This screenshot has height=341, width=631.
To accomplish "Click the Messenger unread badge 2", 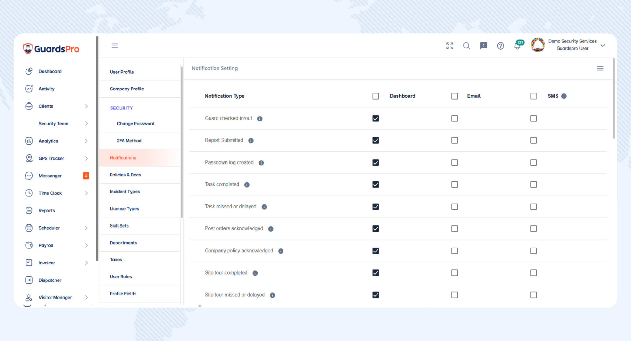I will (x=86, y=176).
